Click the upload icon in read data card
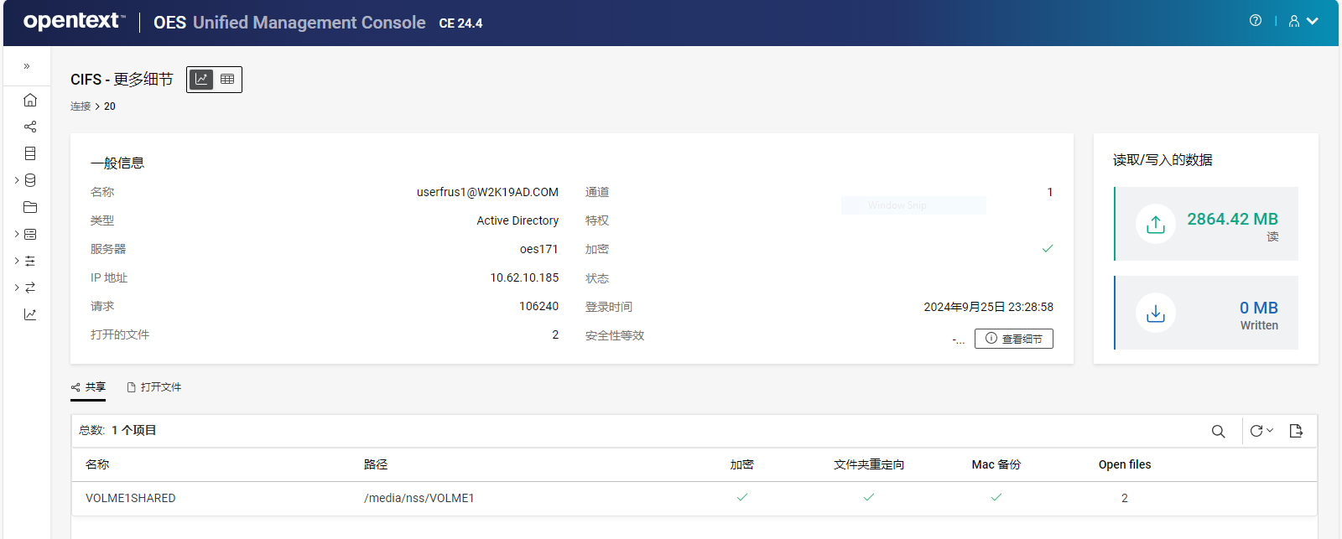Viewport: 1342px width, 539px height. pyautogui.click(x=1156, y=224)
